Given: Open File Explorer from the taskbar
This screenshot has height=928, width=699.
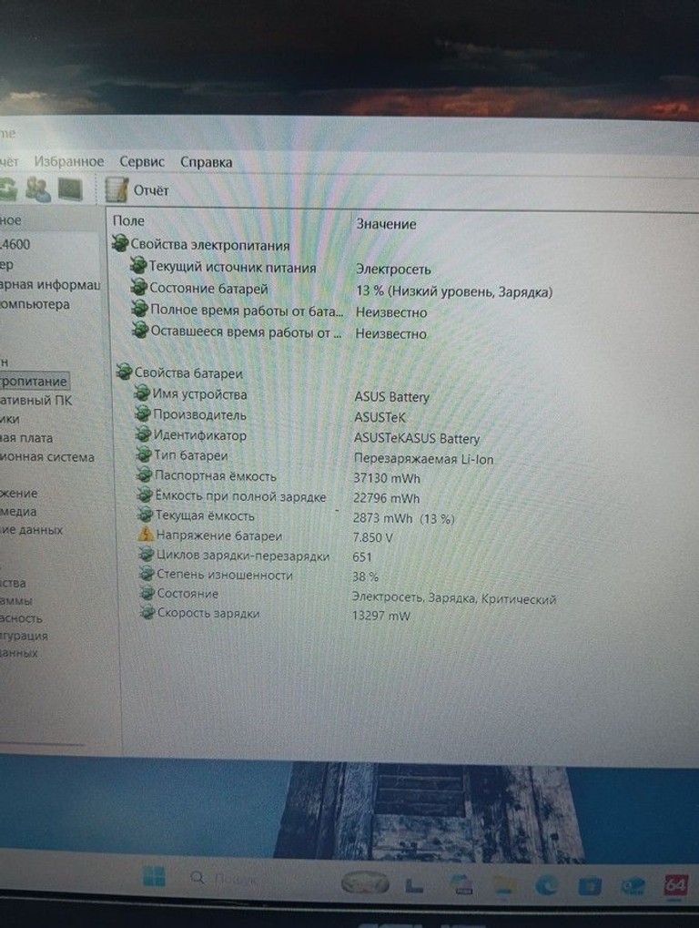Looking at the screenshot, I should pos(504,886).
